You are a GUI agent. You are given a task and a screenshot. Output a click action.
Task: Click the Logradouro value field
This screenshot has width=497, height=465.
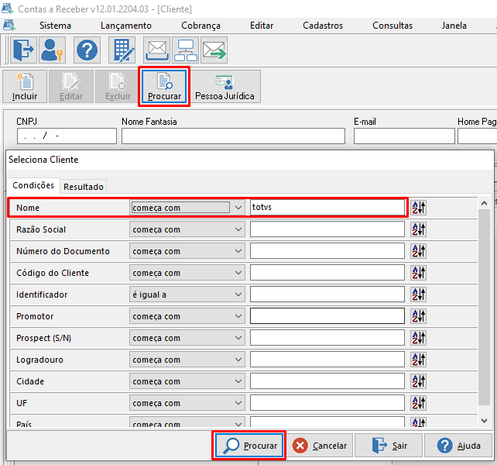(327, 360)
